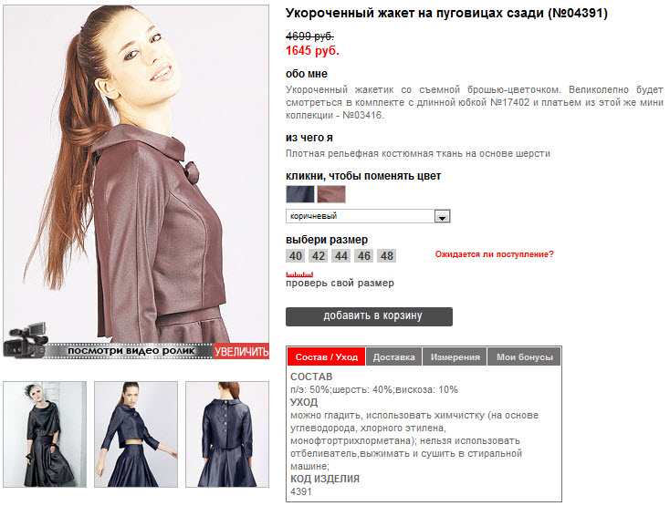Select the Состав / Уход tab
670x506 pixels.
coord(327,356)
